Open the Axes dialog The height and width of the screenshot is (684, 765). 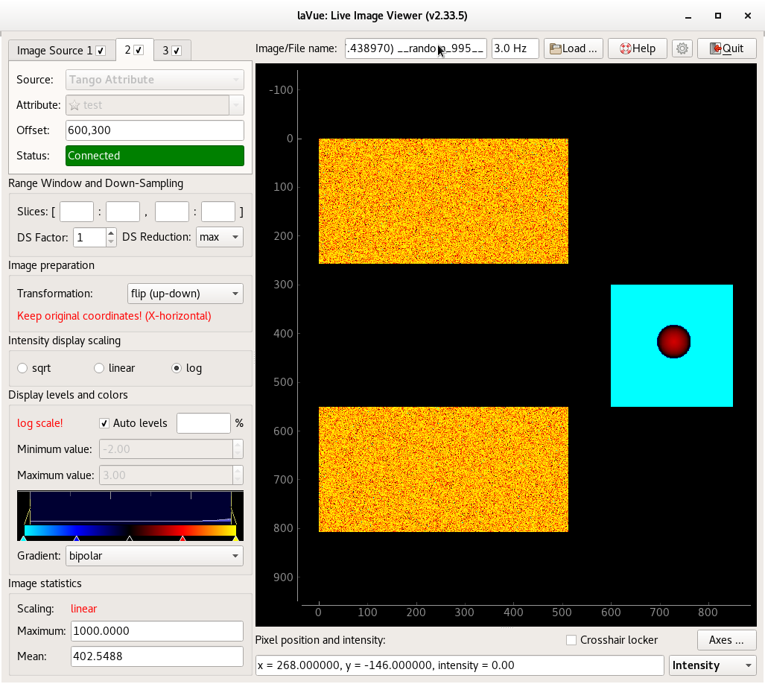tap(726, 639)
